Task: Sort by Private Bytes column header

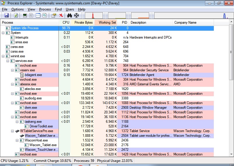Action: point(82,23)
